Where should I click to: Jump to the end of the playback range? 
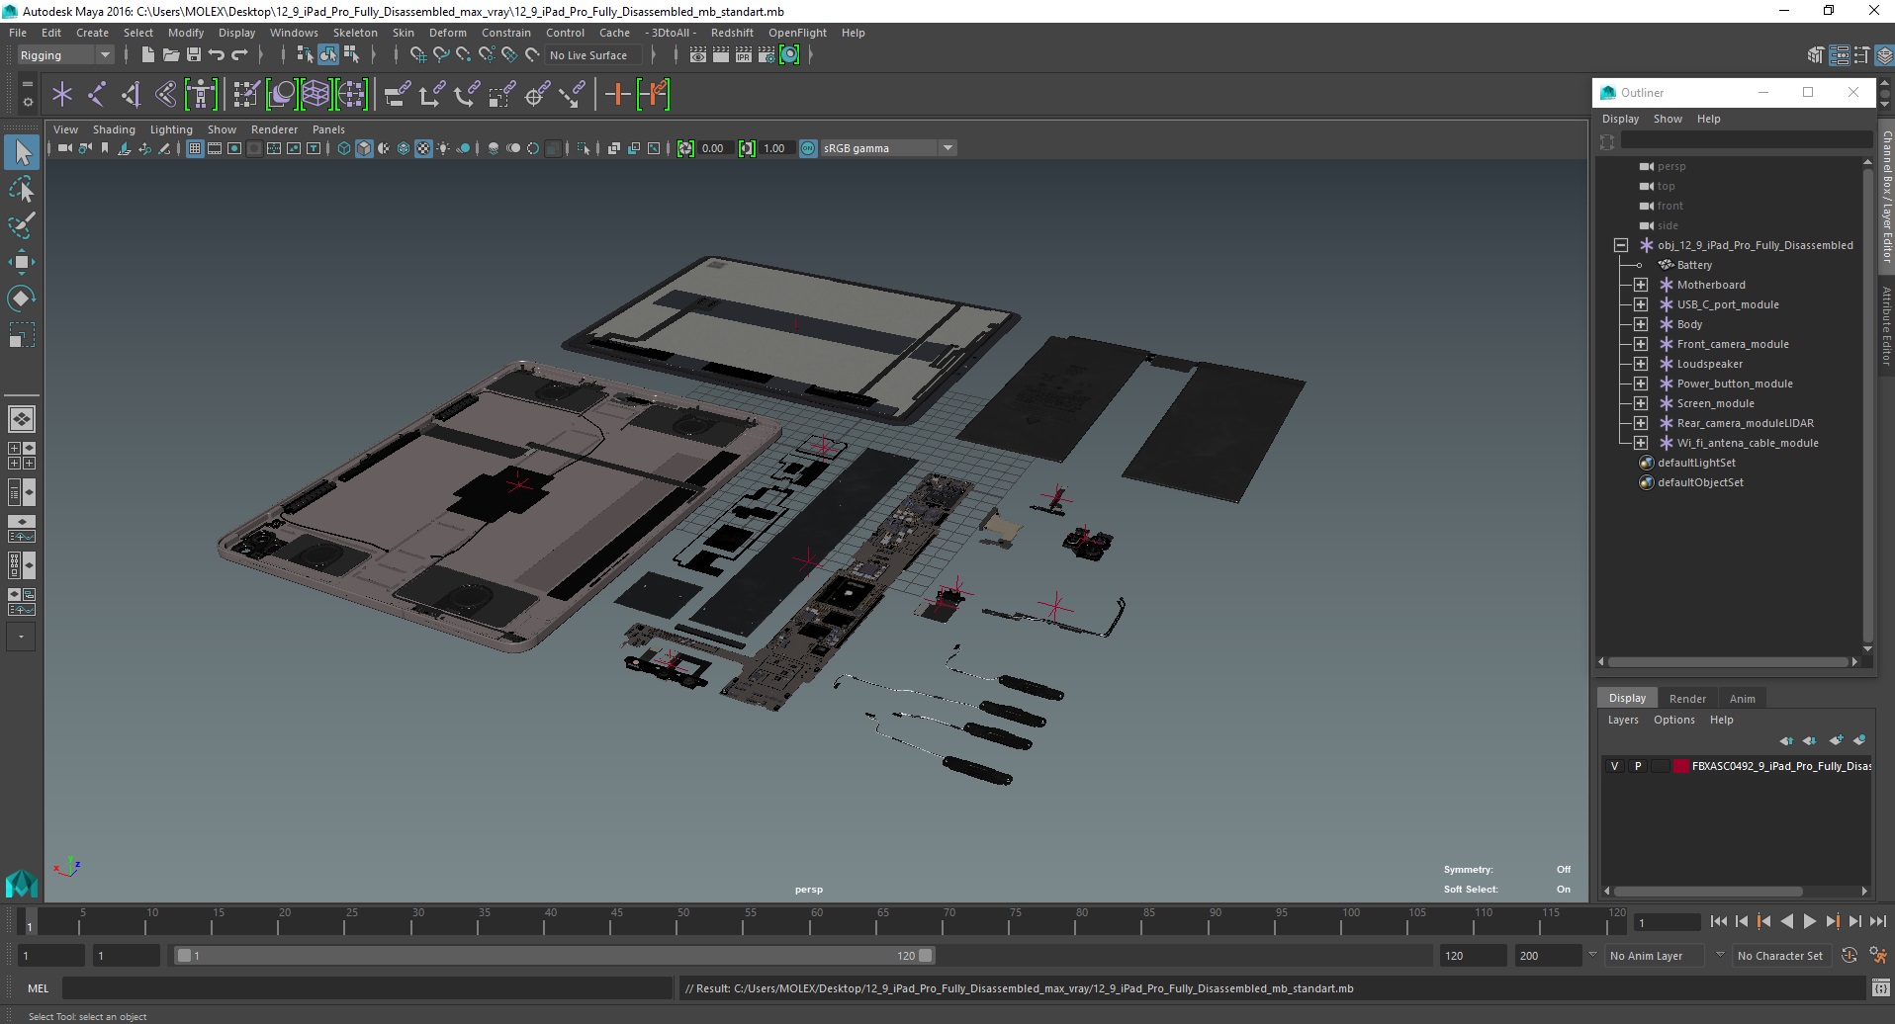(x=1877, y=921)
